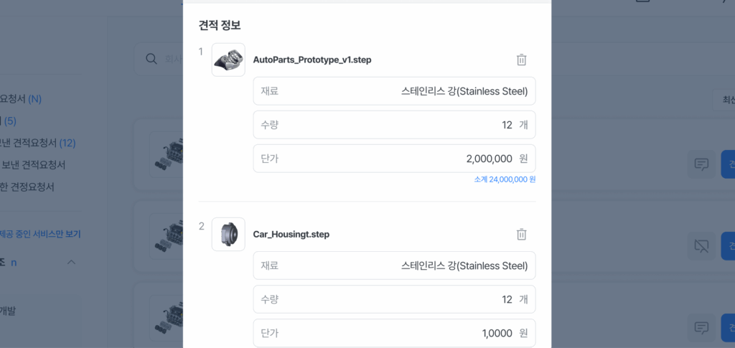The height and width of the screenshot is (348, 735).
Task: Edit the quantity field of item 1
Action: click(x=394, y=125)
